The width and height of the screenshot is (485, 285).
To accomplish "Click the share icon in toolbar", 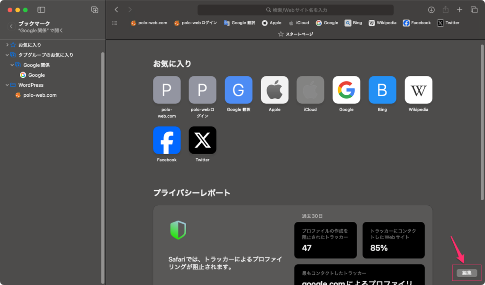I will (x=445, y=10).
